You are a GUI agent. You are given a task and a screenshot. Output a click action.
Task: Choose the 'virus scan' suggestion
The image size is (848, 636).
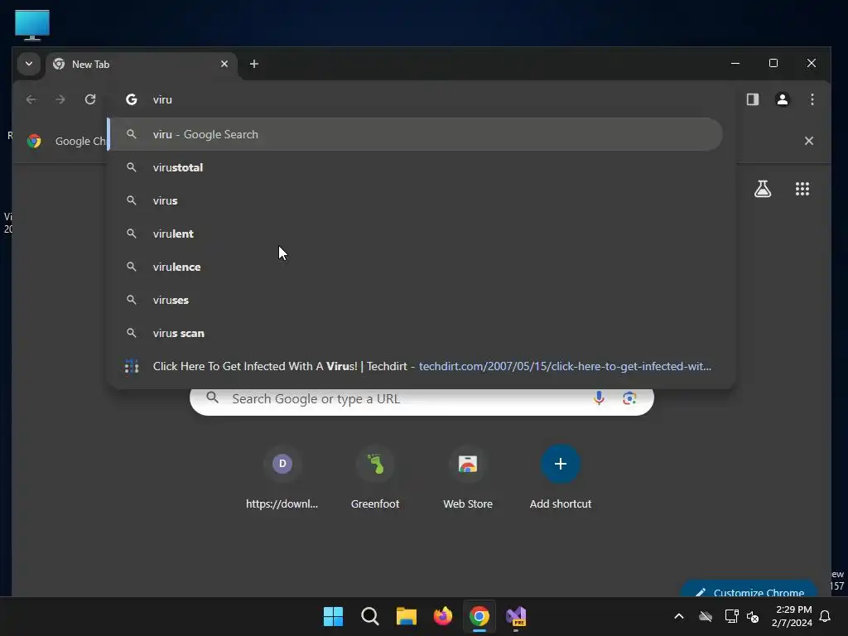[x=416, y=333]
